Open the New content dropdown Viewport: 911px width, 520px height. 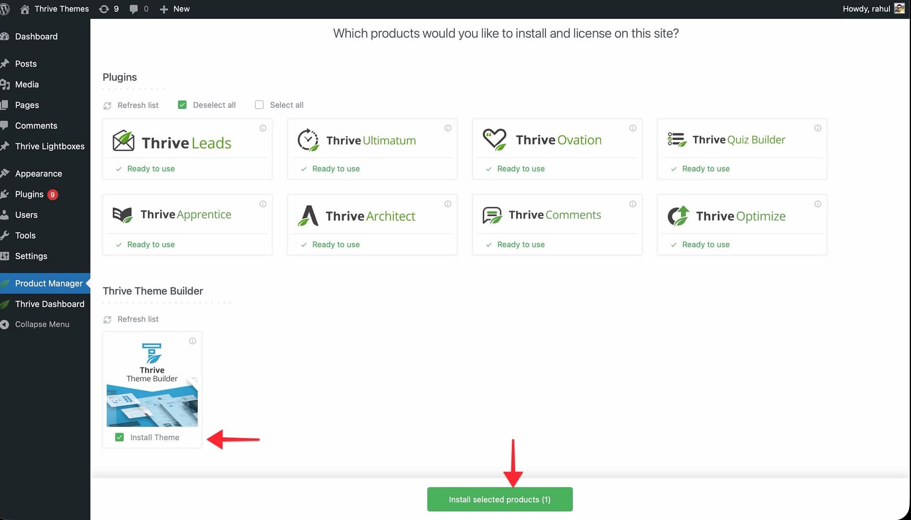[175, 9]
